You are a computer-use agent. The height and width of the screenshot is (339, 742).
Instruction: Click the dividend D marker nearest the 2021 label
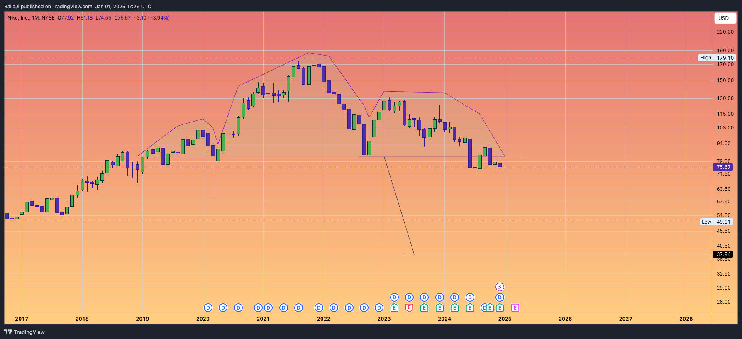click(268, 307)
